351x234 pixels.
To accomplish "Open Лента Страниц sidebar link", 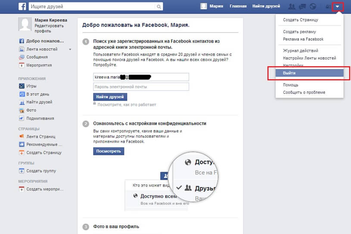I will pyautogui.click(x=41, y=136).
